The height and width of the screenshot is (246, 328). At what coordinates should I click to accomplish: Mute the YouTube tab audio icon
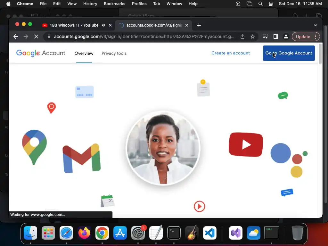[x=103, y=25]
